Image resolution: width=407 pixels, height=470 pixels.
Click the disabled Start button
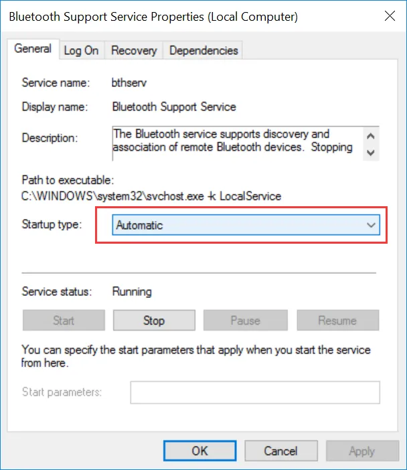click(64, 321)
